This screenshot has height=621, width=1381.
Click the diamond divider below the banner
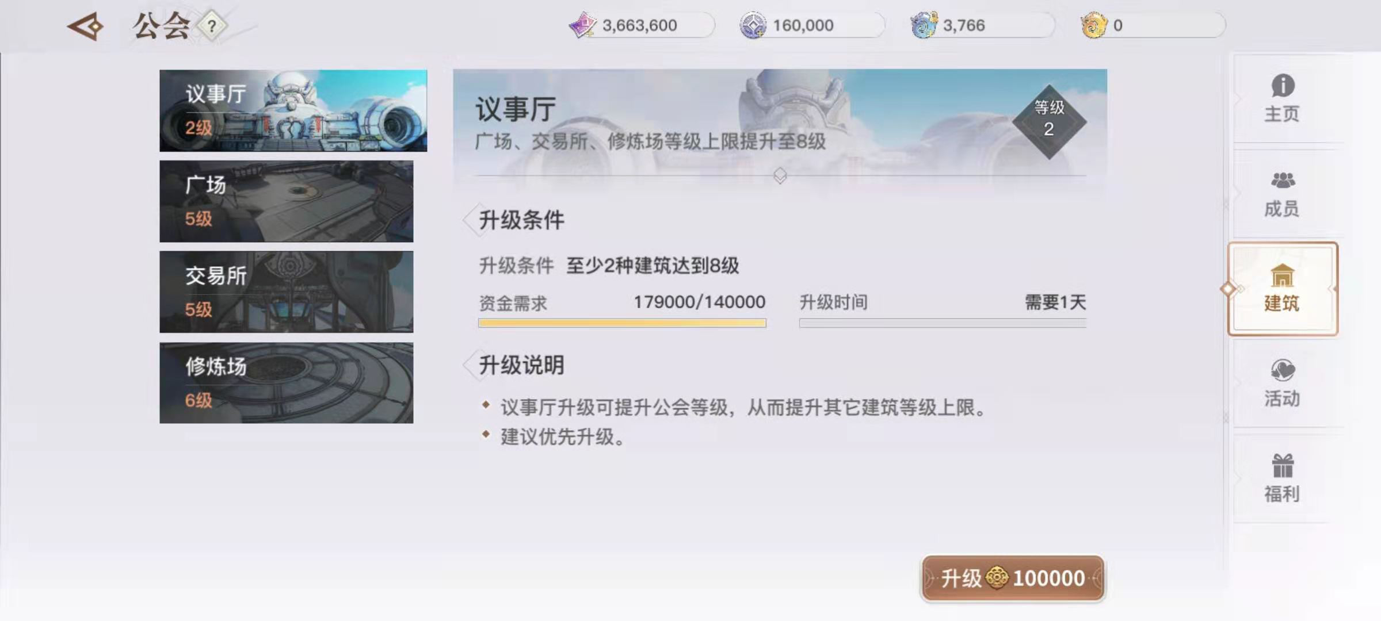[x=780, y=175]
